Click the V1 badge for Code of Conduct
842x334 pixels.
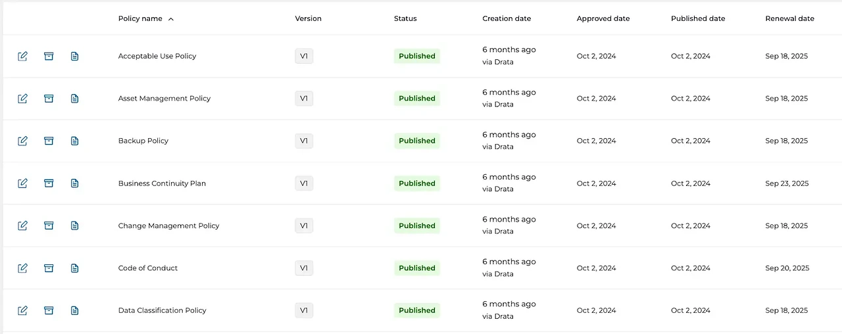tap(304, 268)
